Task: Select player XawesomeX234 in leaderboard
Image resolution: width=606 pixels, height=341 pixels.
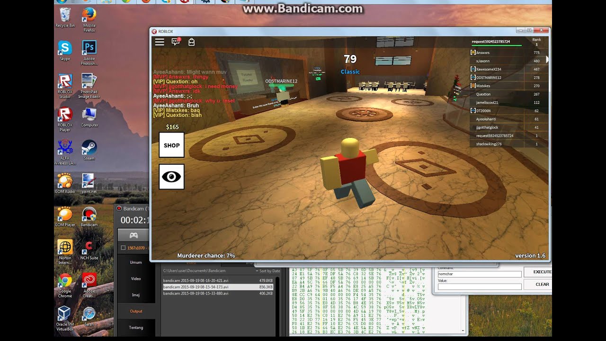Action: pos(509,69)
